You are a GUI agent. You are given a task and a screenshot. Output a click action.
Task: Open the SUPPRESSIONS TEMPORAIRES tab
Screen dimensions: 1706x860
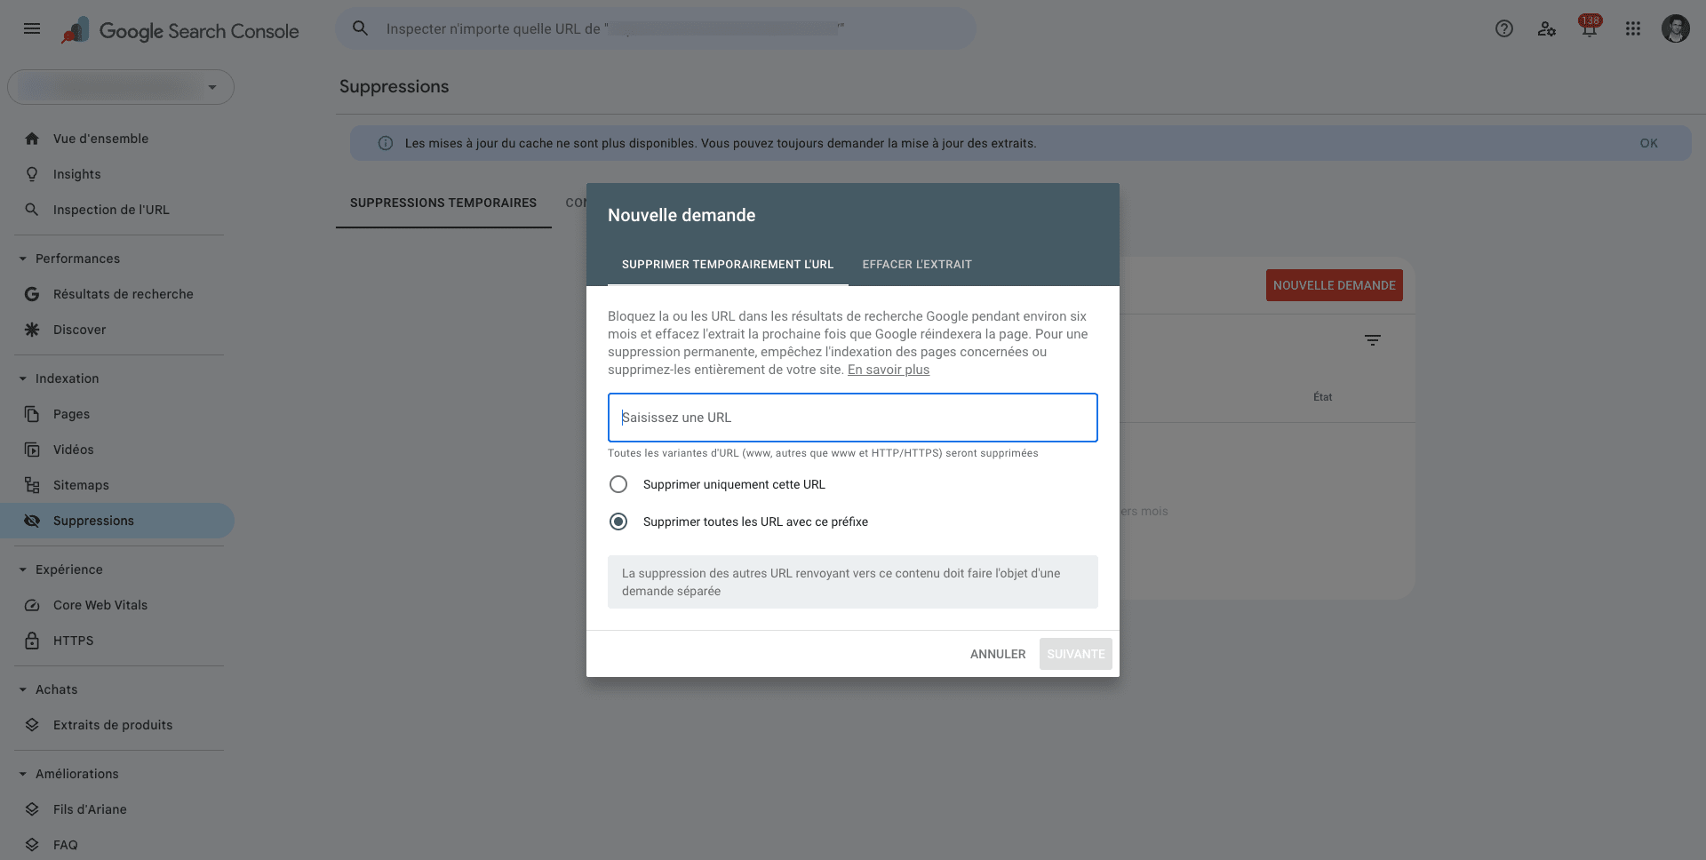point(442,203)
